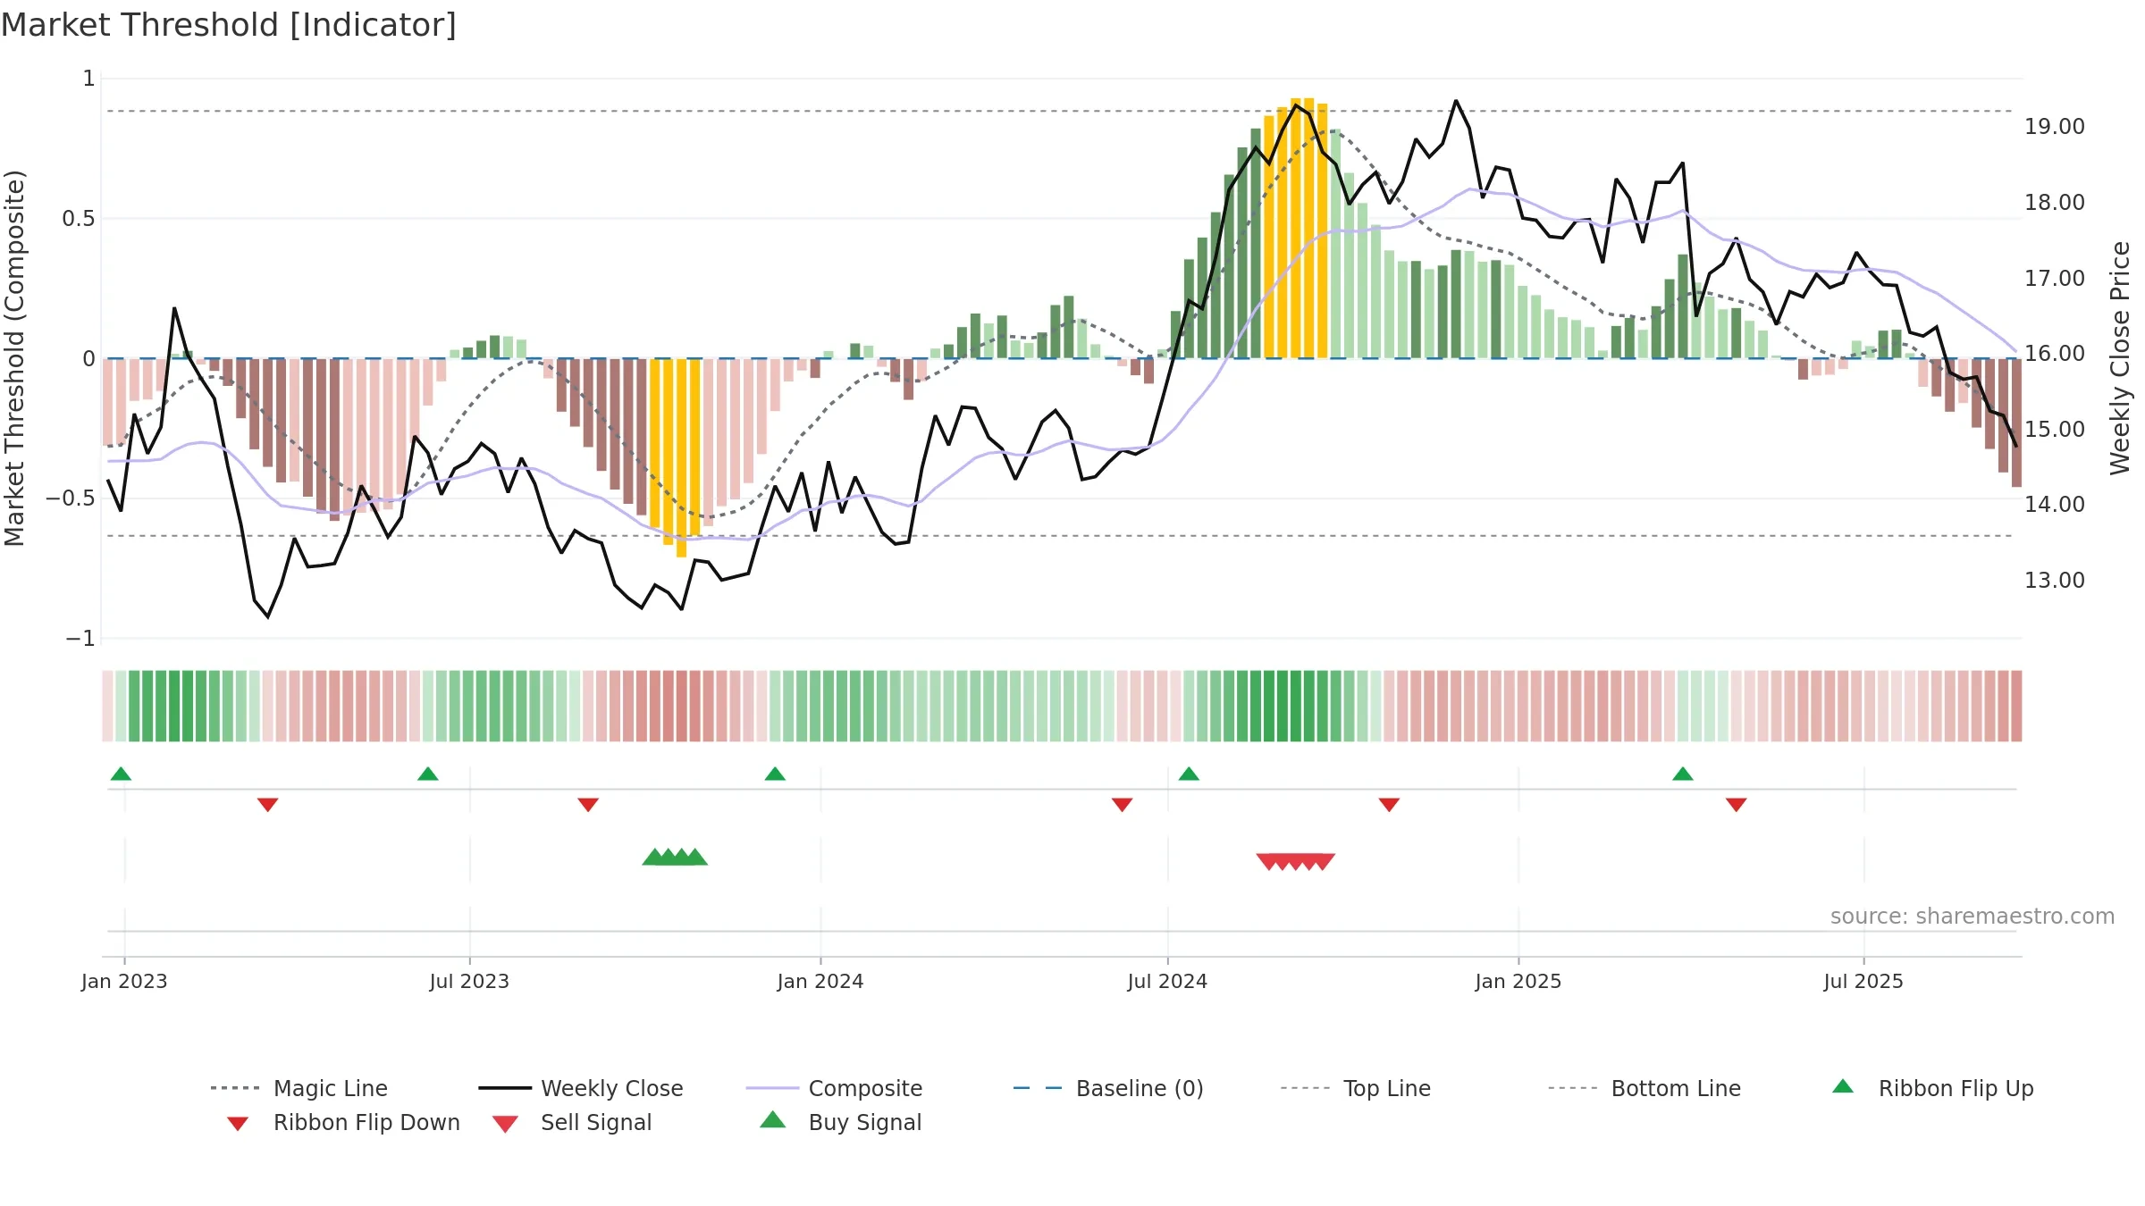Click the red Ribbon Flip Down legend triangle
Viewport: 2145px width, 1206px height.
[238, 1124]
